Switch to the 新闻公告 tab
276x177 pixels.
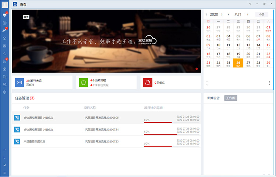pyautogui.click(x=213, y=98)
